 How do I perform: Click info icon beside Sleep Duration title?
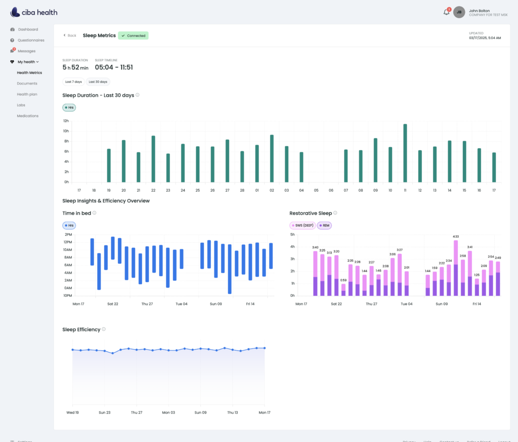pos(138,95)
